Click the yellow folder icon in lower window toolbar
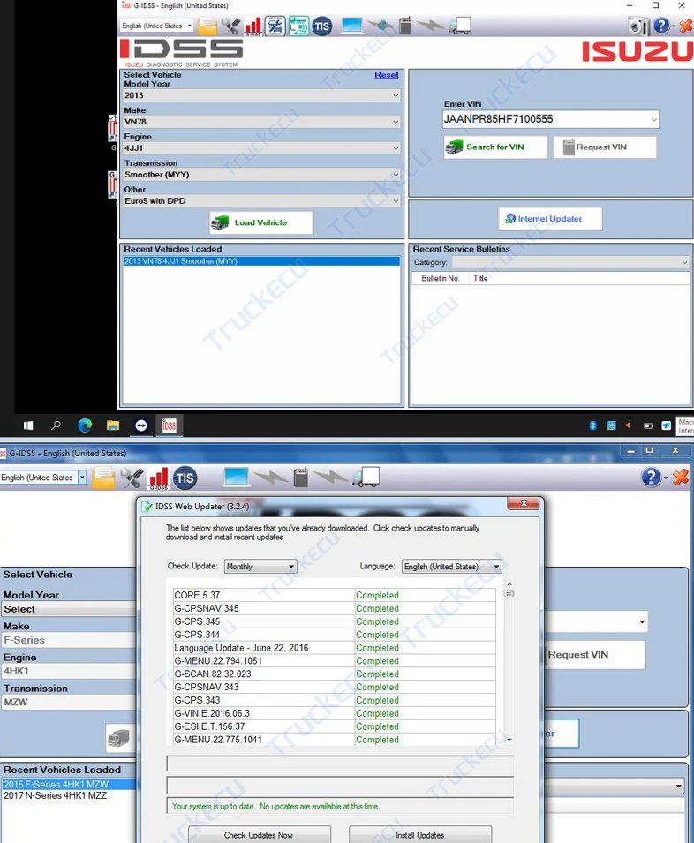The width and height of the screenshot is (694, 843). click(103, 478)
